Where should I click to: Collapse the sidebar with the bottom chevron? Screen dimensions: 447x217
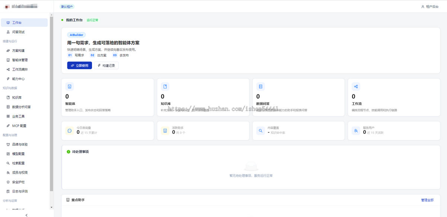tap(26, 215)
